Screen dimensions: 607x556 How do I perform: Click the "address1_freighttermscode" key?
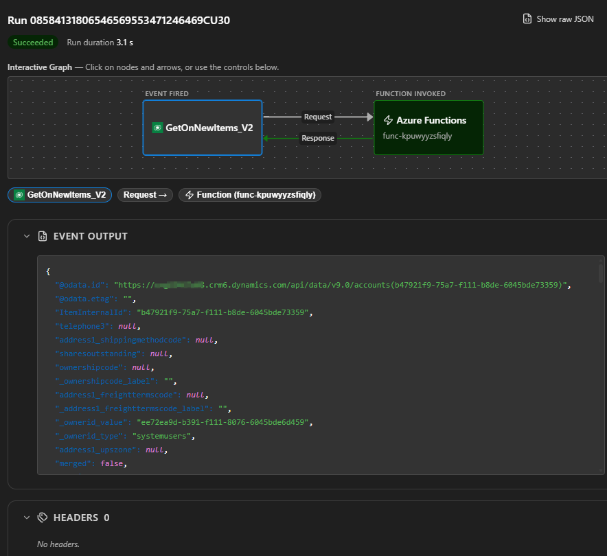[x=117, y=395]
